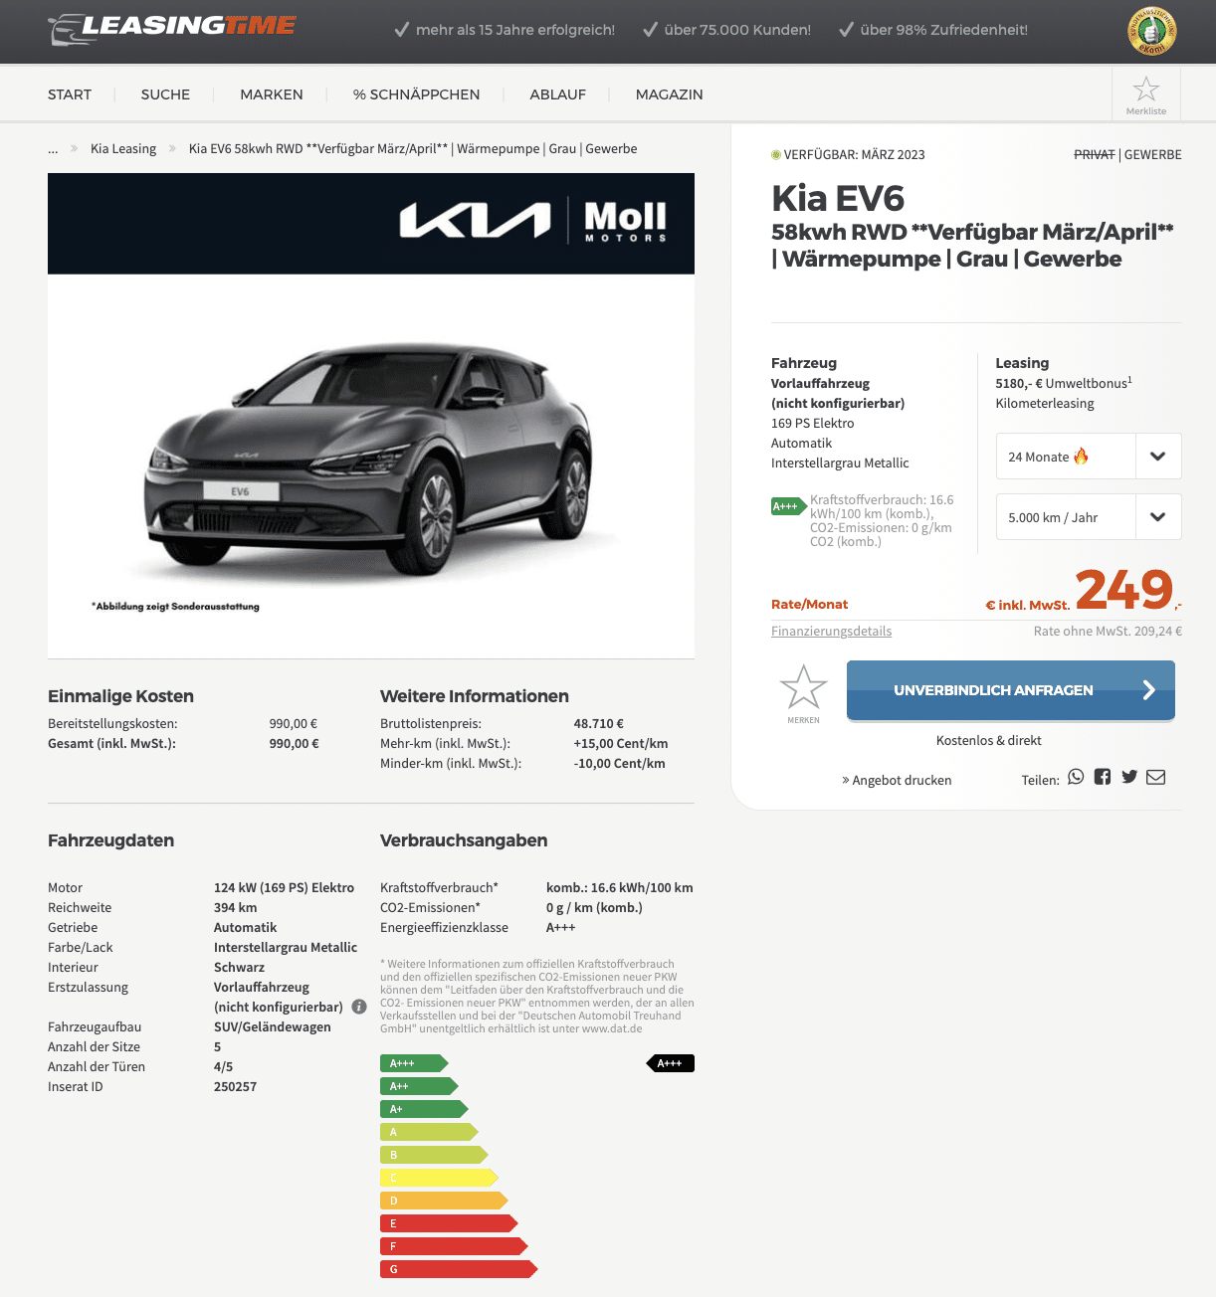Click the Fahrzeugaufbau value SUV/Geländewagen
The width and height of the screenshot is (1216, 1297).
(x=273, y=1027)
